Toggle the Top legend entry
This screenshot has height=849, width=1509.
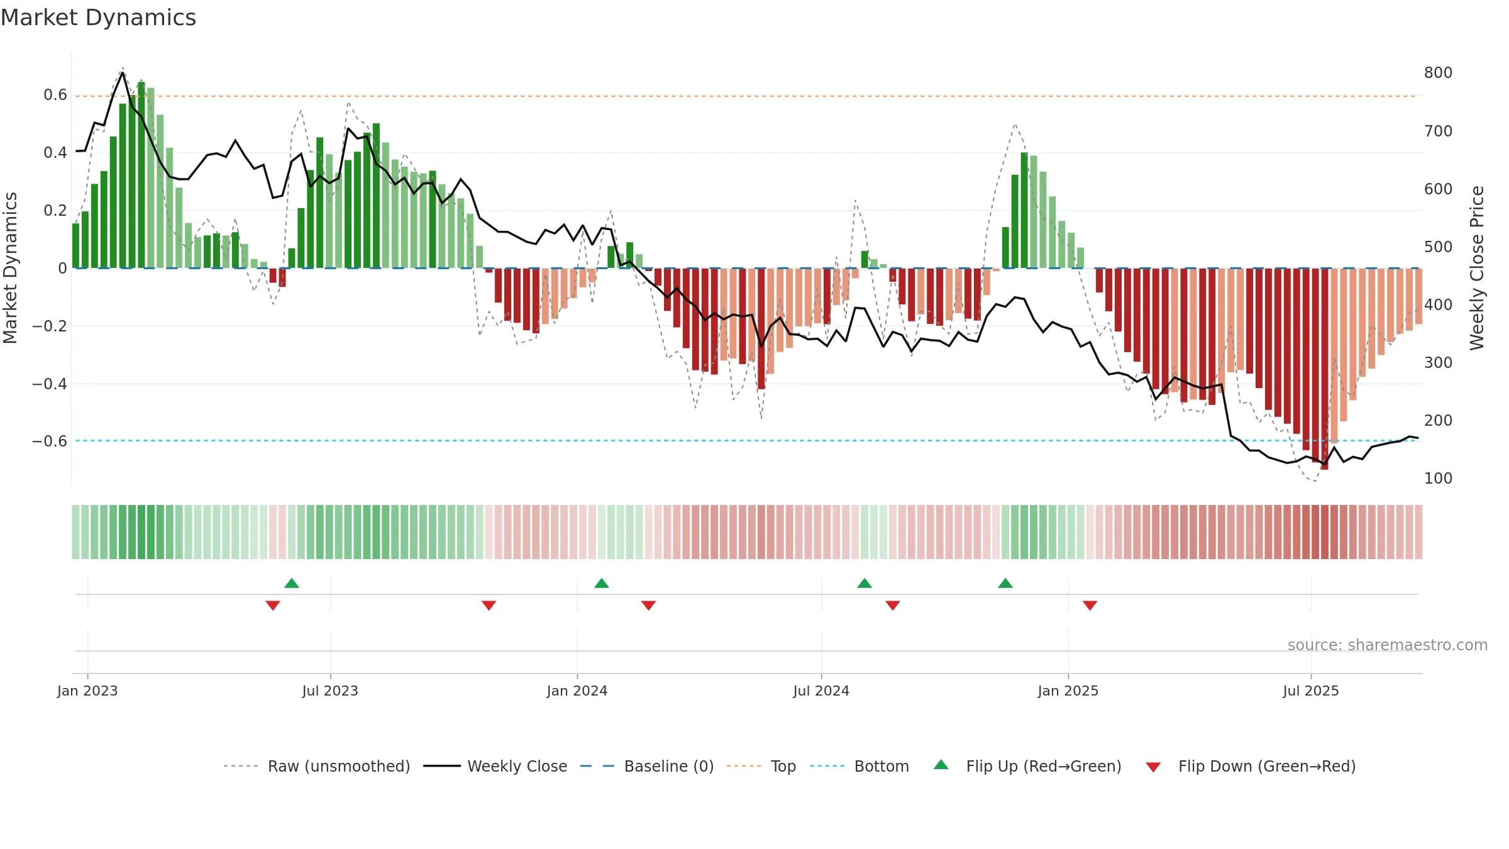[x=761, y=766]
